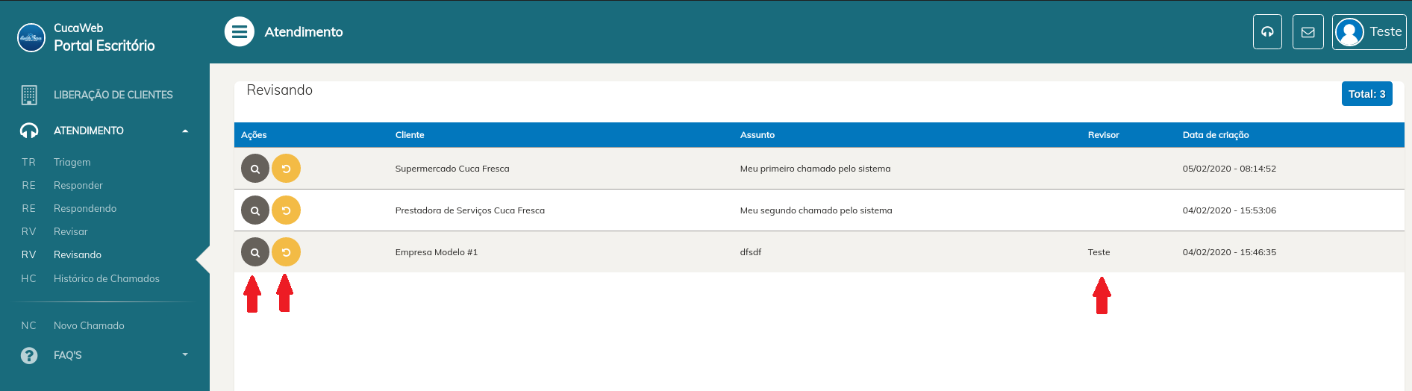Image resolution: width=1412 pixels, height=391 pixels.
Task: Click subject Meu segundo chamado pelo sistema
Action: (816, 210)
